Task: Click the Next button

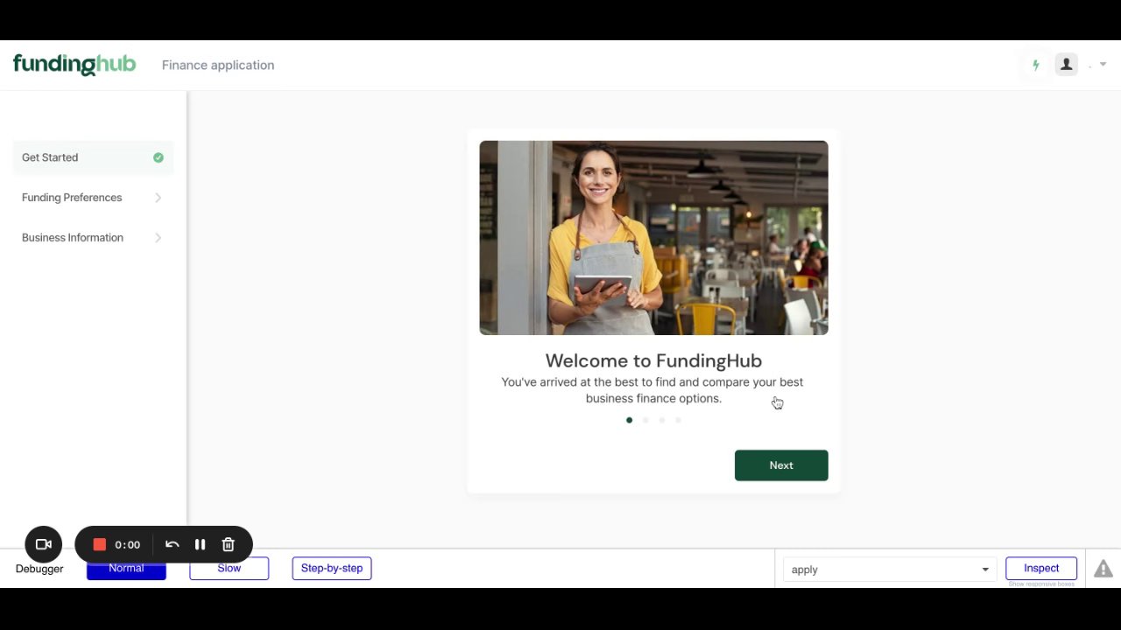Action: (x=781, y=465)
